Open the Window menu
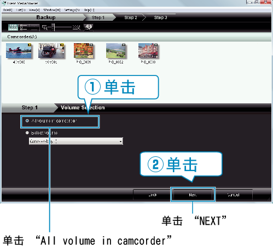 click(x=52, y=10)
